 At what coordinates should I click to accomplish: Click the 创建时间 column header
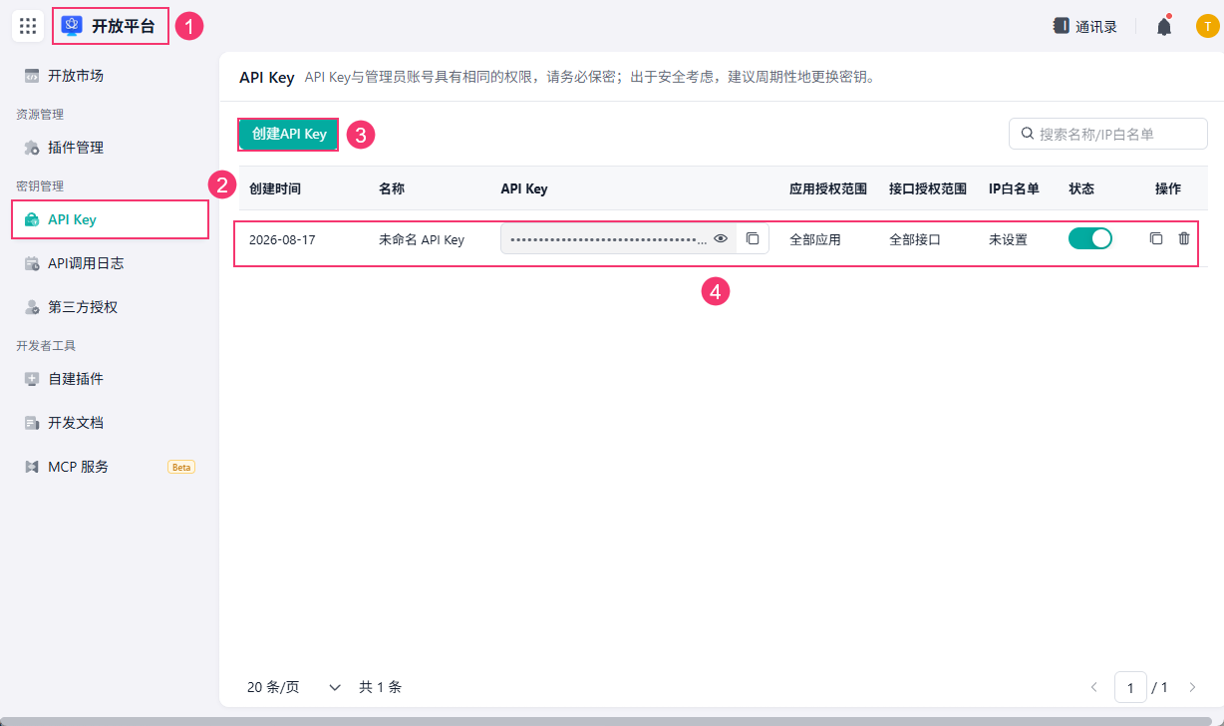(x=275, y=188)
